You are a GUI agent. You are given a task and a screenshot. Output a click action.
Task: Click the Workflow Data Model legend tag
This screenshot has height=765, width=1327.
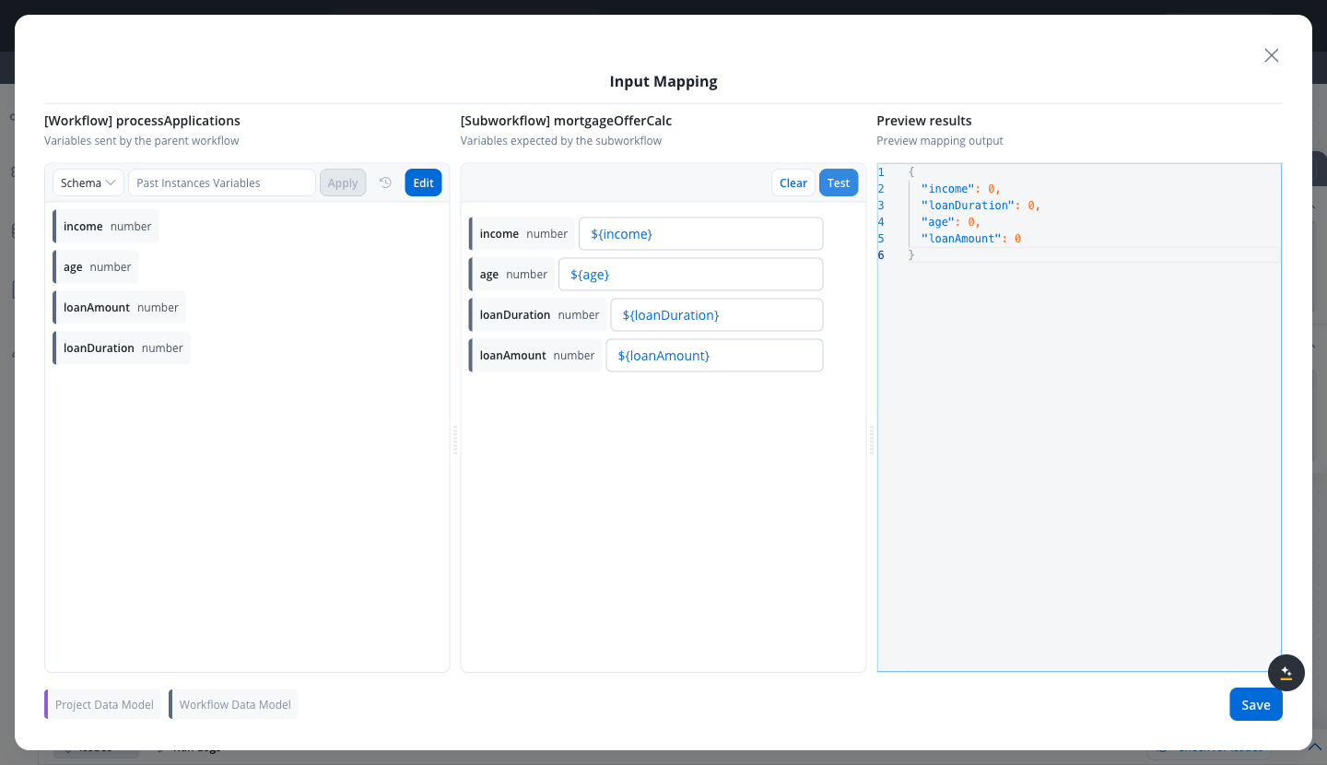234,704
